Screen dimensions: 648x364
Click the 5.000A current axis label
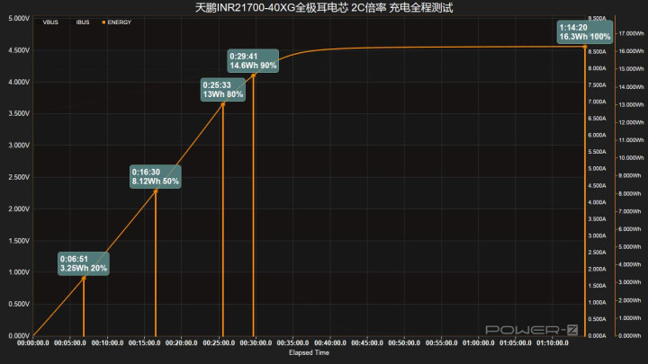tap(597, 169)
